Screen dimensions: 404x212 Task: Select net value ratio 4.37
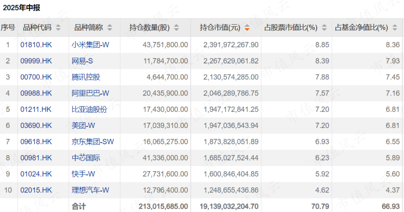tap(393, 190)
